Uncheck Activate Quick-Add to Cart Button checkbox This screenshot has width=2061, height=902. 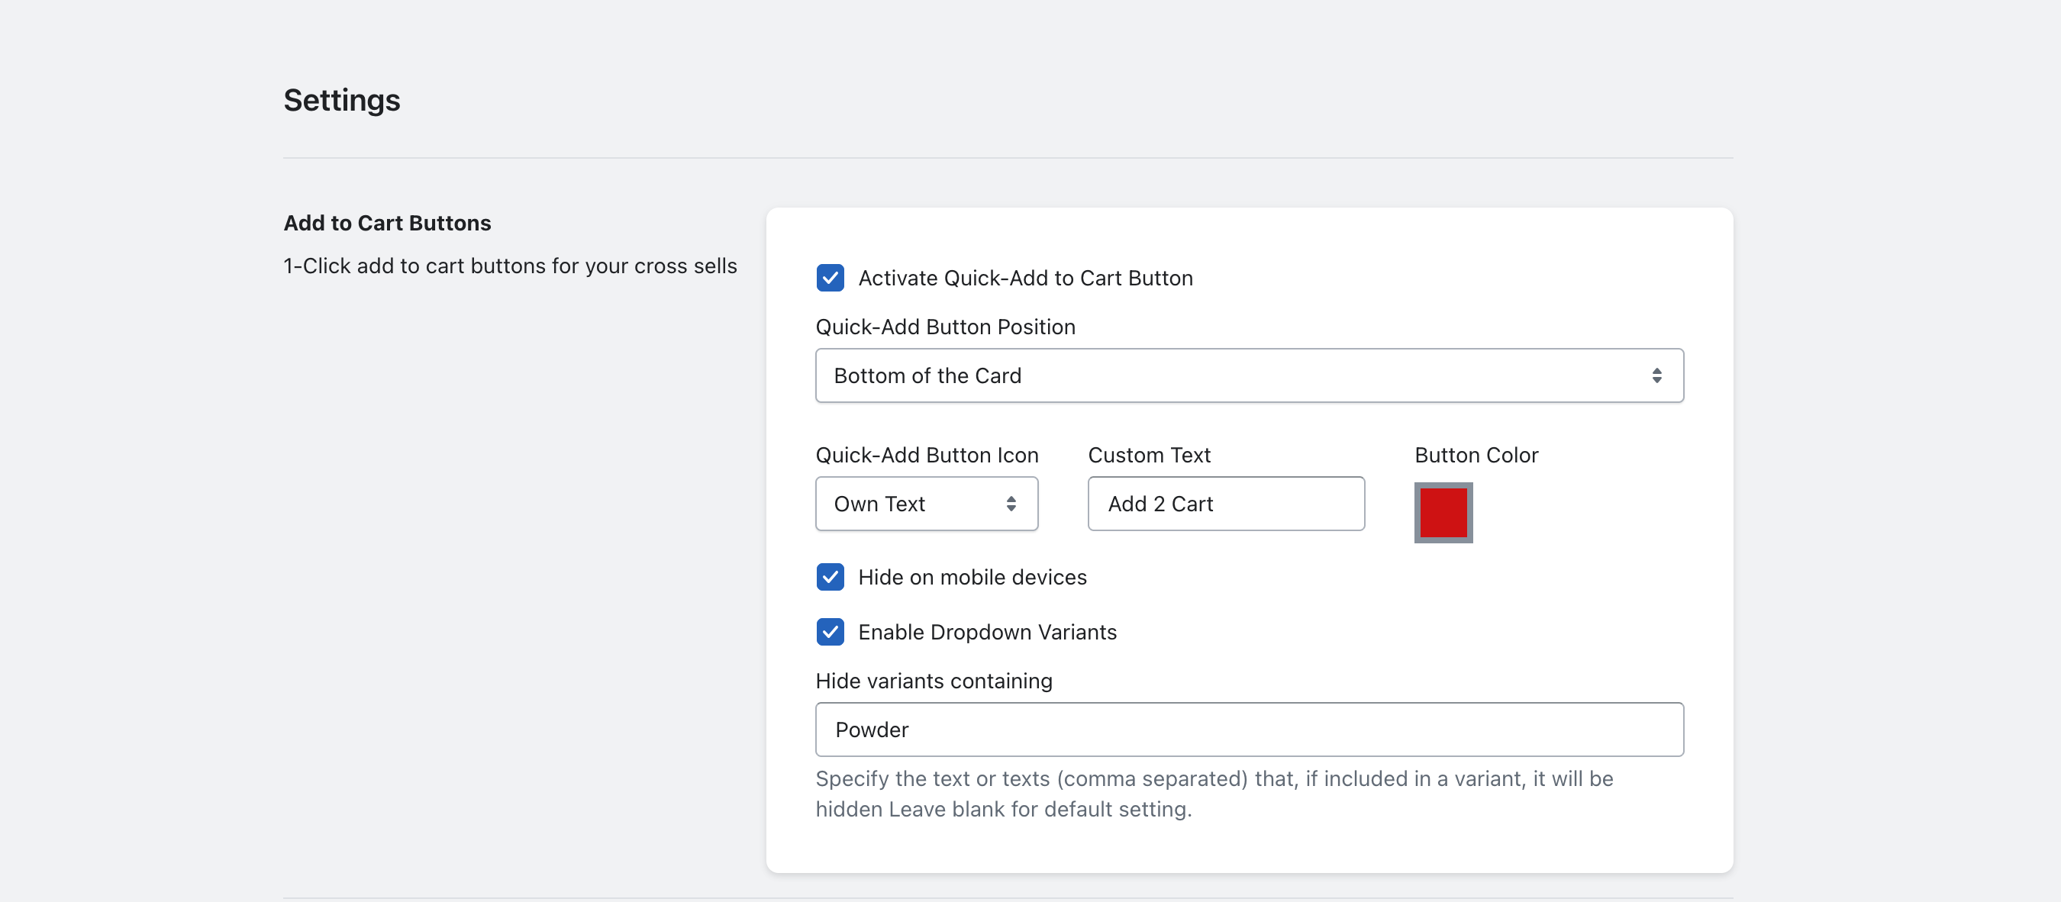pos(830,278)
